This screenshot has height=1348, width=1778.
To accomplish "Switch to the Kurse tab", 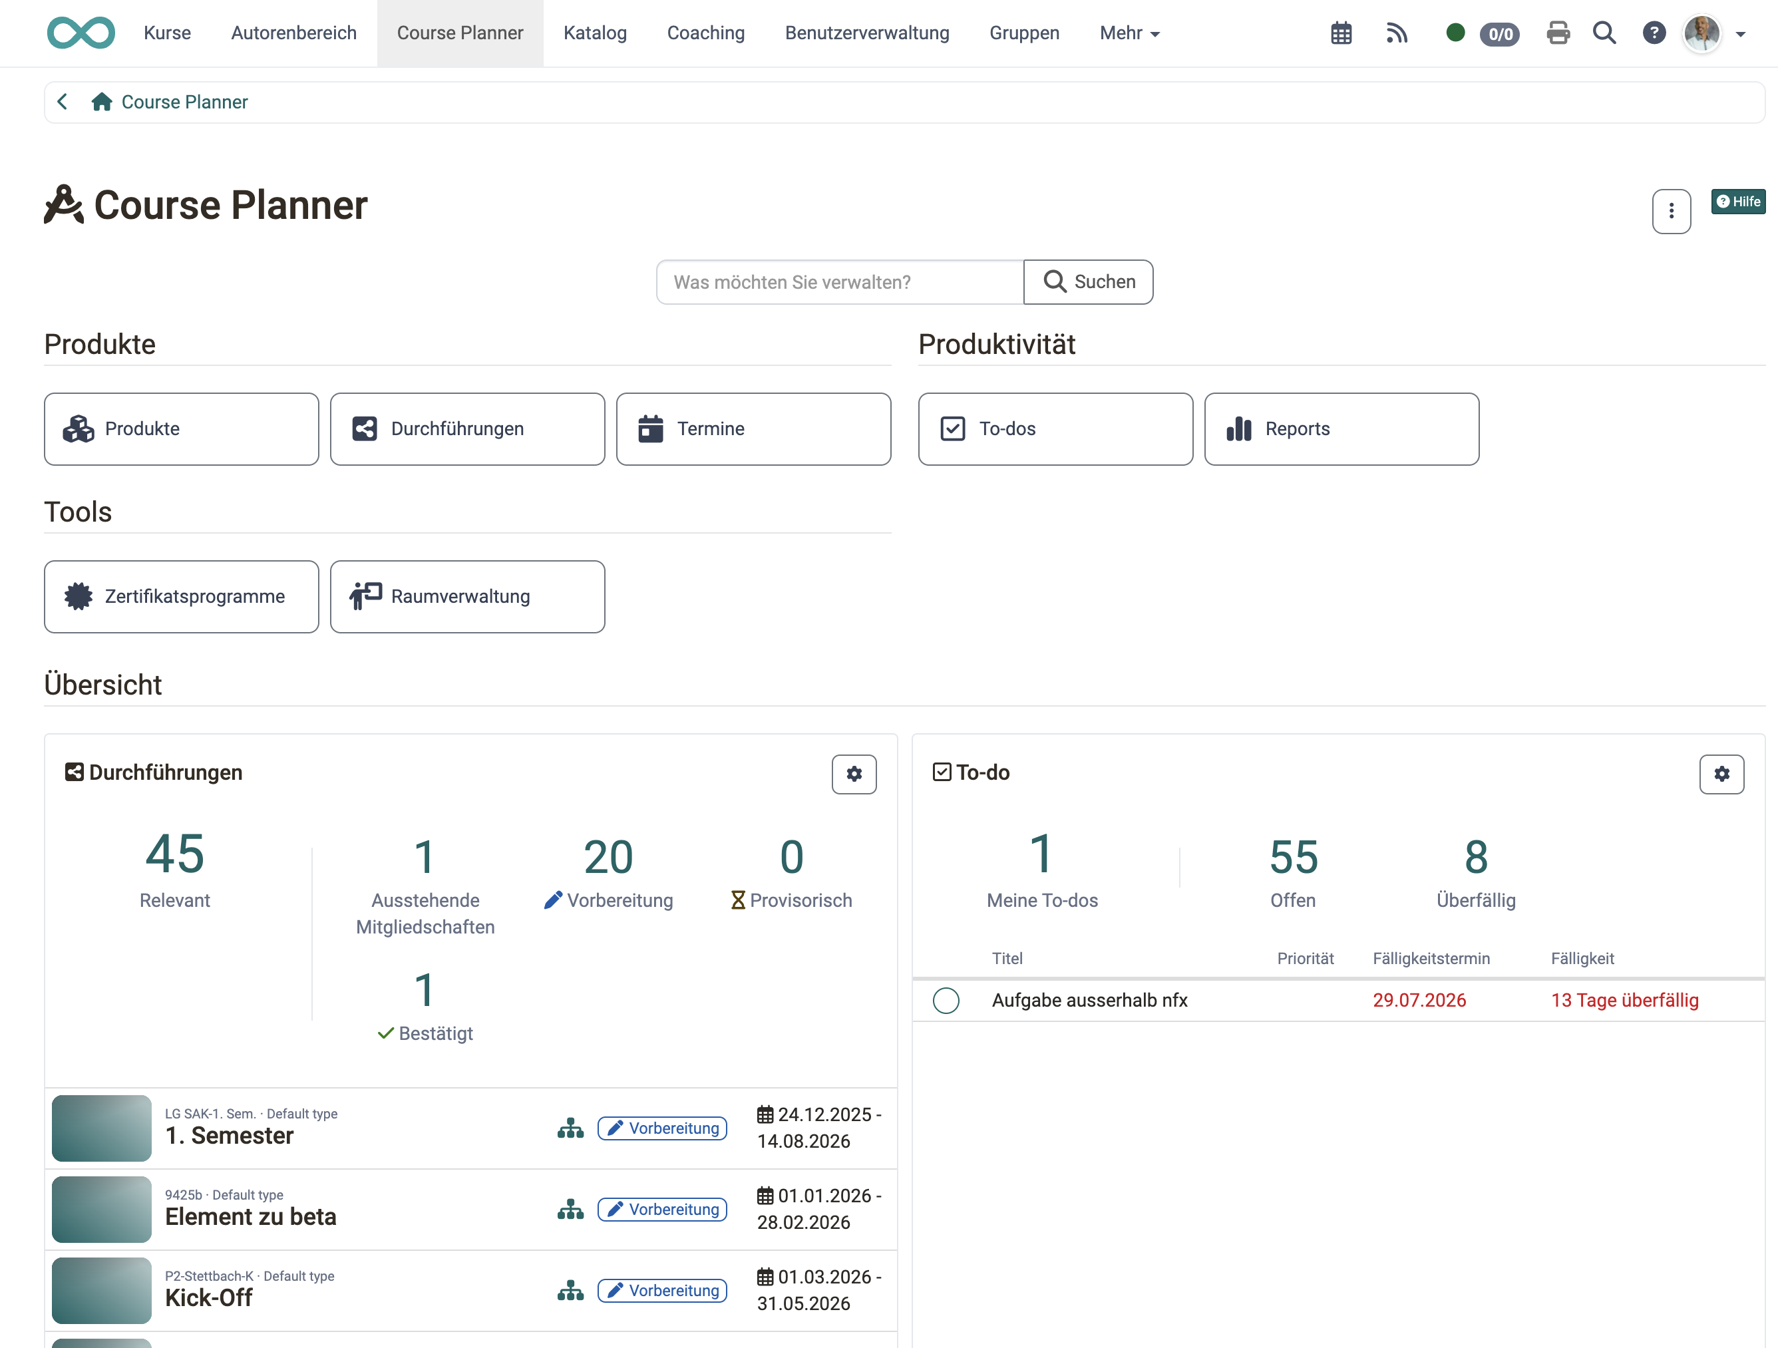I will 167,33.
